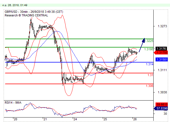The image size is (170, 125).
Task: Click the green resistance label 1.3195
Action: 149,49
